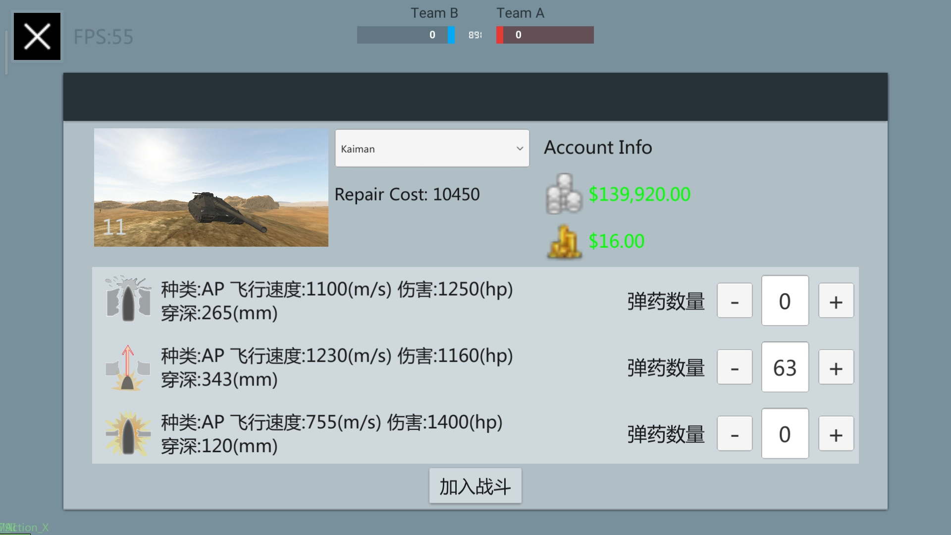Expand vehicle list via the chevron arrow

pos(520,149)
